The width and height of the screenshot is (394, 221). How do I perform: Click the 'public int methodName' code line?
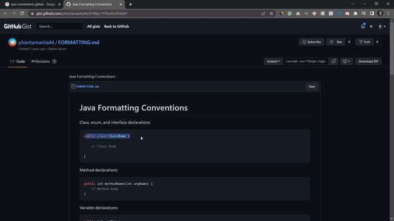(x=118, y=184)
